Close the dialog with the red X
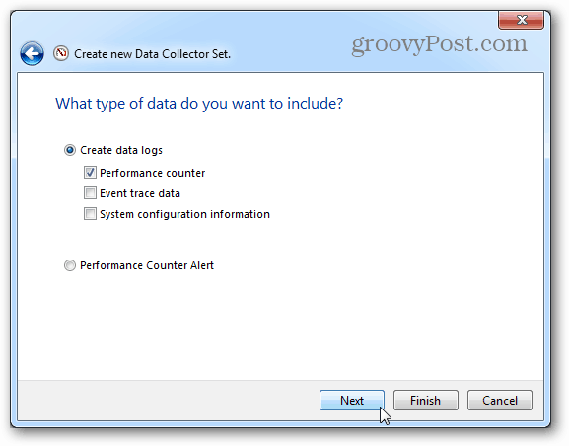The image size is (569, 446). (x=521, y=20)
